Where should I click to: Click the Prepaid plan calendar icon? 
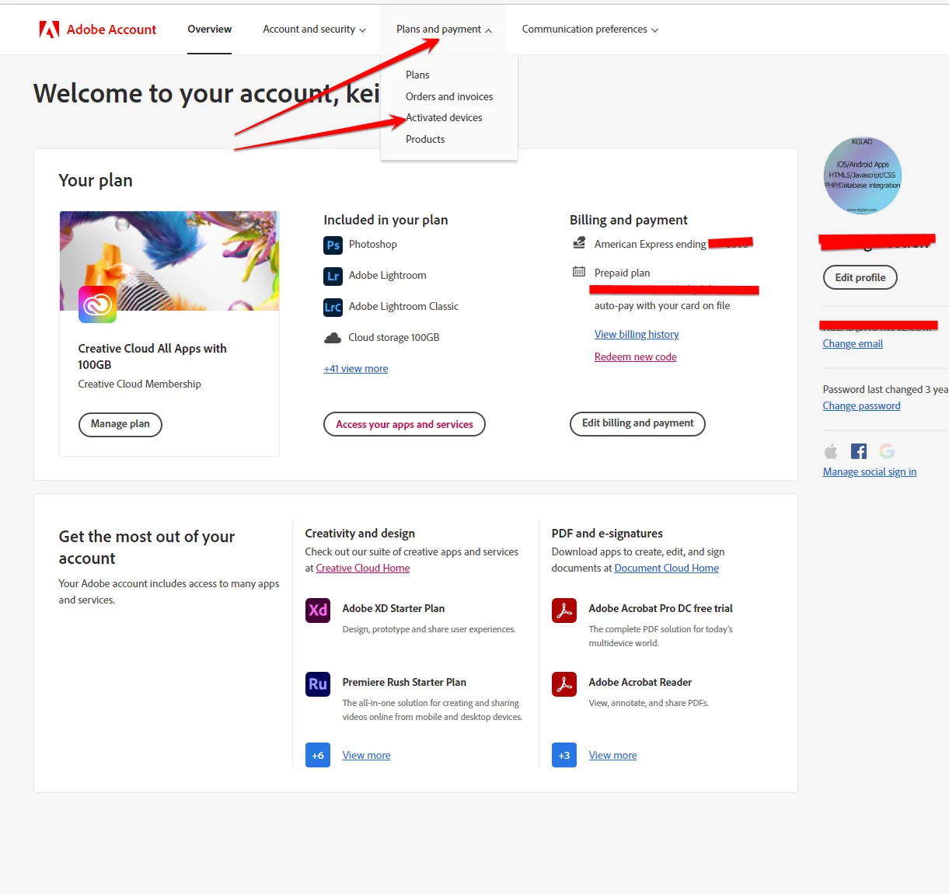click(x=579, y=272)
